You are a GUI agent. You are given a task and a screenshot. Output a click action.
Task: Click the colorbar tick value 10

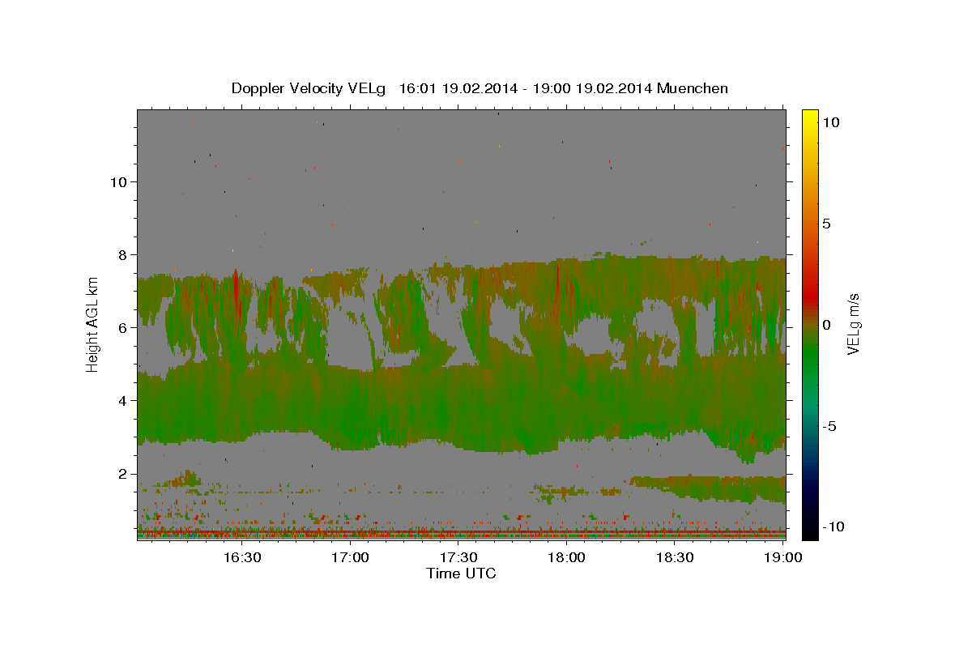[x=830, y=122]
